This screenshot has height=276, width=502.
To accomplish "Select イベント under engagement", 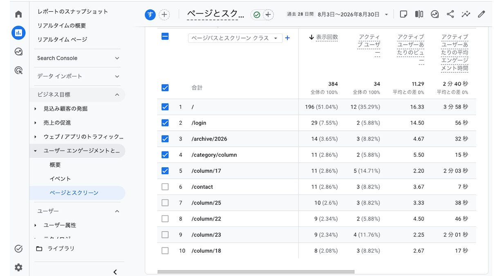I will click(60, 179).
